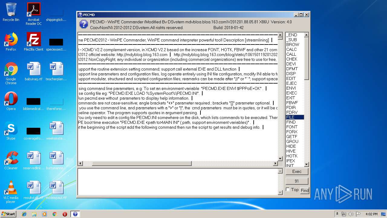The image size is (387, 218).
Task: Select BROW command in list
Action: pos(295,45)
